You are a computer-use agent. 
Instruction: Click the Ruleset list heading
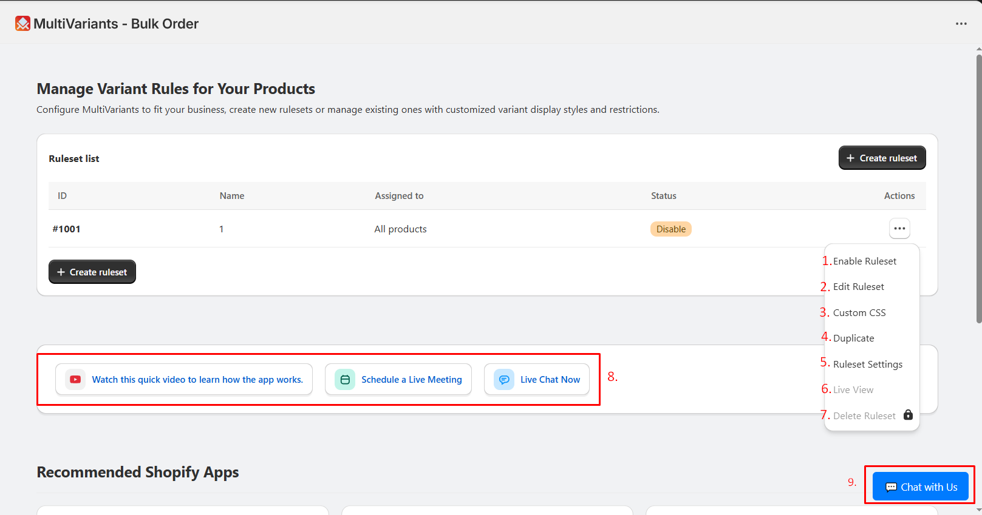(x=74, y=158)
